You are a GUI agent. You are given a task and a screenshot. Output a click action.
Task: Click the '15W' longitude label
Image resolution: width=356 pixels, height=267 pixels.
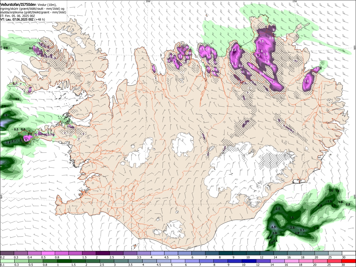click(x=295, y=1)
